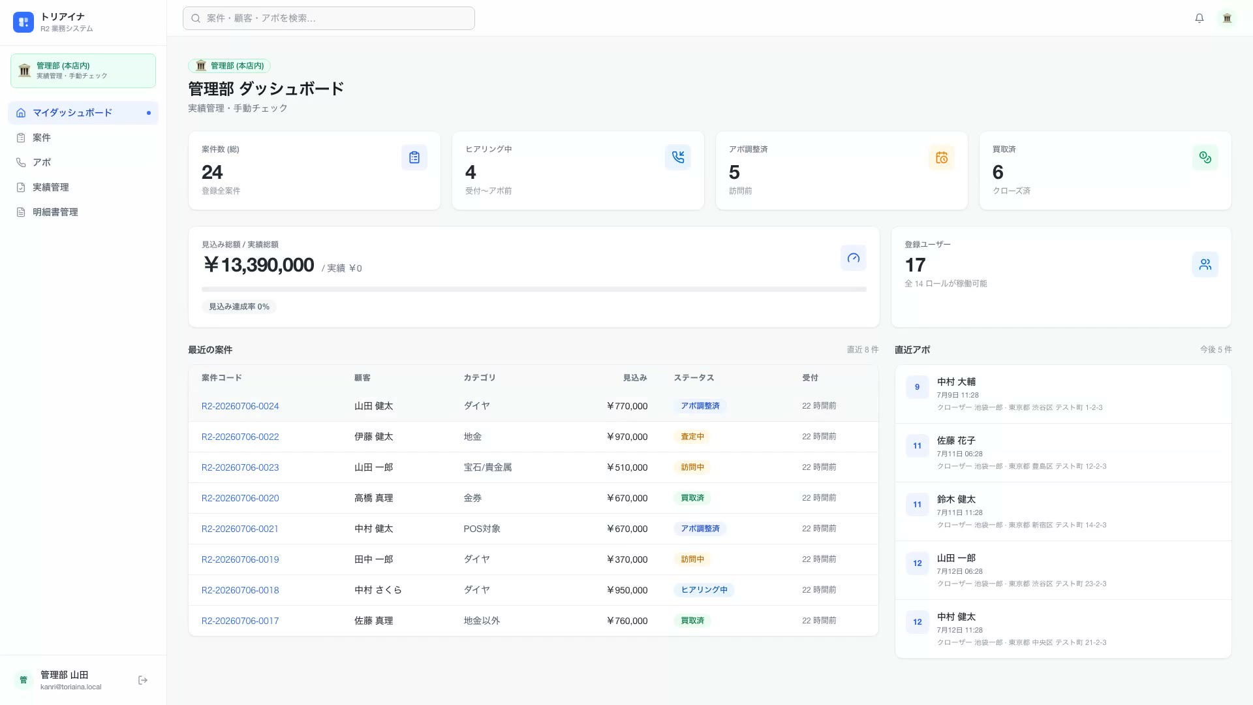The width and height of the screenshot is (1253, 705).
Task: Click the bank icon in the sidebar 管理部 badge
Action: [25, 70]
